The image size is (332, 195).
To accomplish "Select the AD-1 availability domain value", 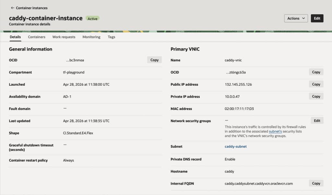I will click(x=67, y=96).
